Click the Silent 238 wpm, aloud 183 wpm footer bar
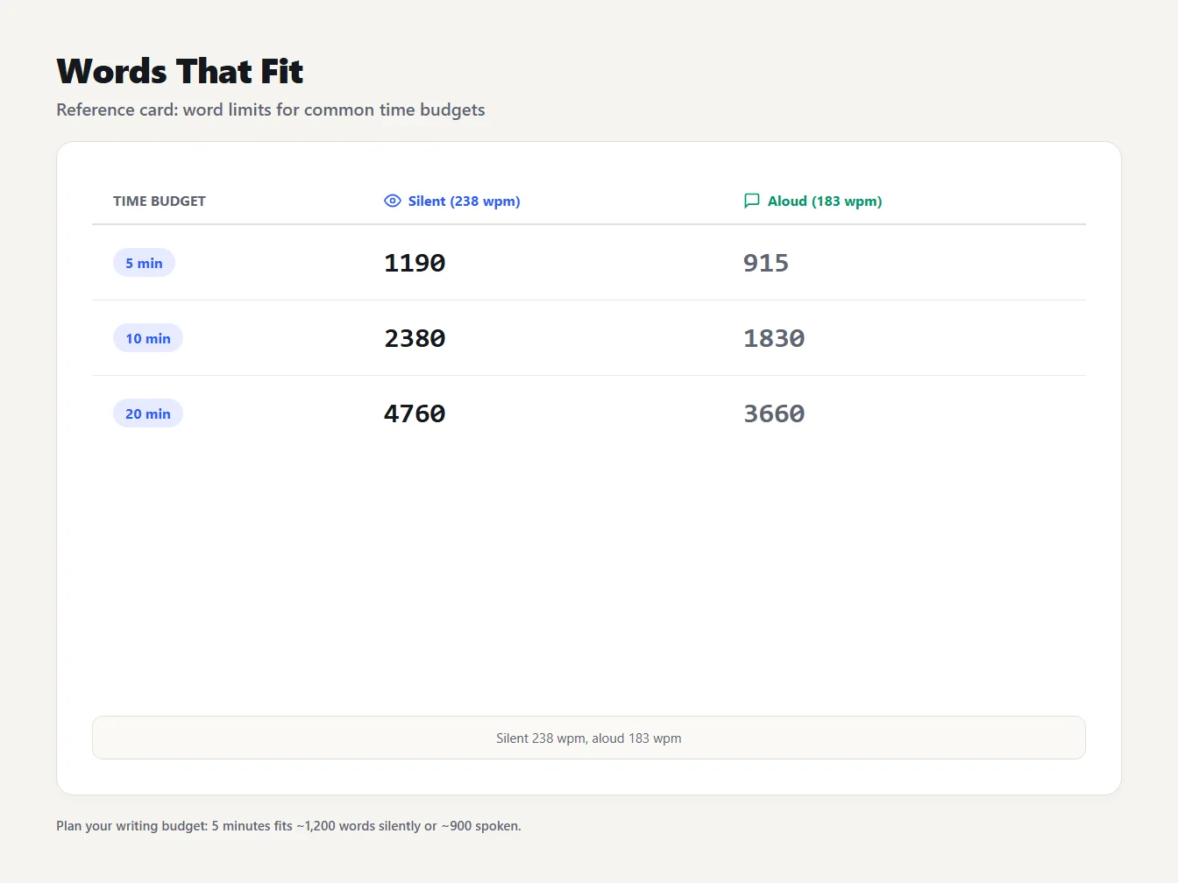Screen dimensions: 1178x883 pos(589,738)
